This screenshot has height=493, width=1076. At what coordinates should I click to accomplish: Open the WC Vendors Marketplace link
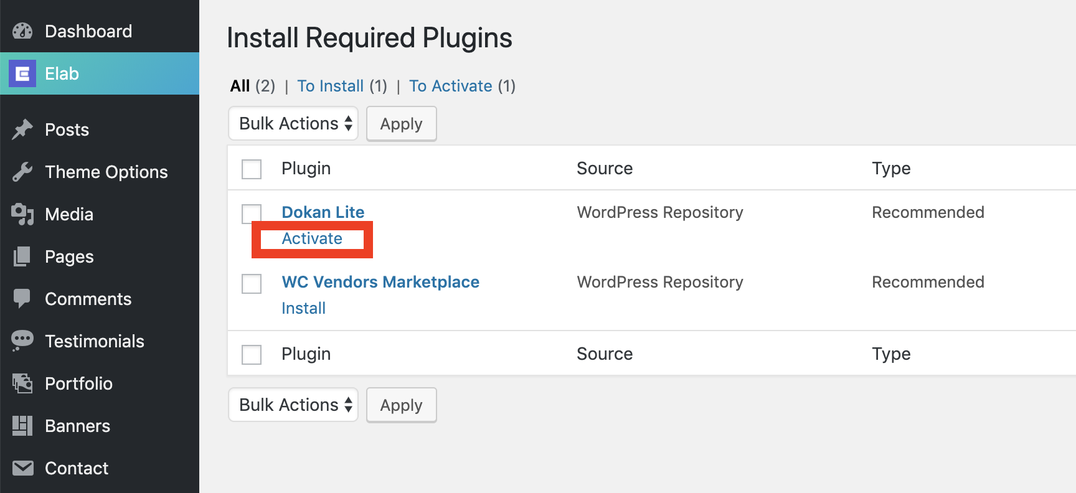pyautogui.click(x=380, y=282)
